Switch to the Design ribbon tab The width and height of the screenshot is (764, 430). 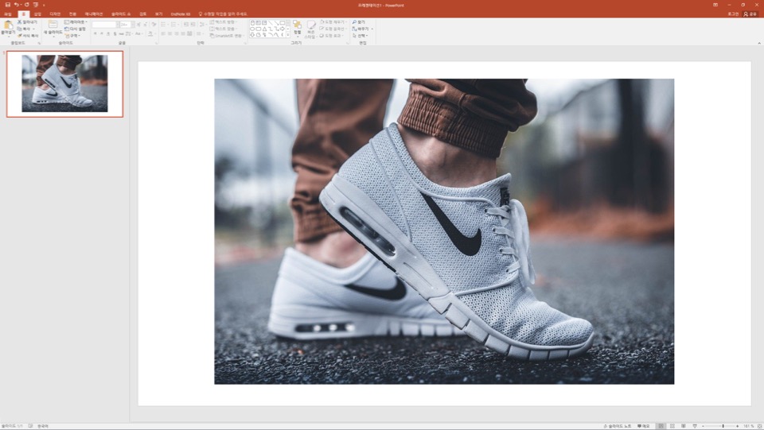tap(55, 14)
